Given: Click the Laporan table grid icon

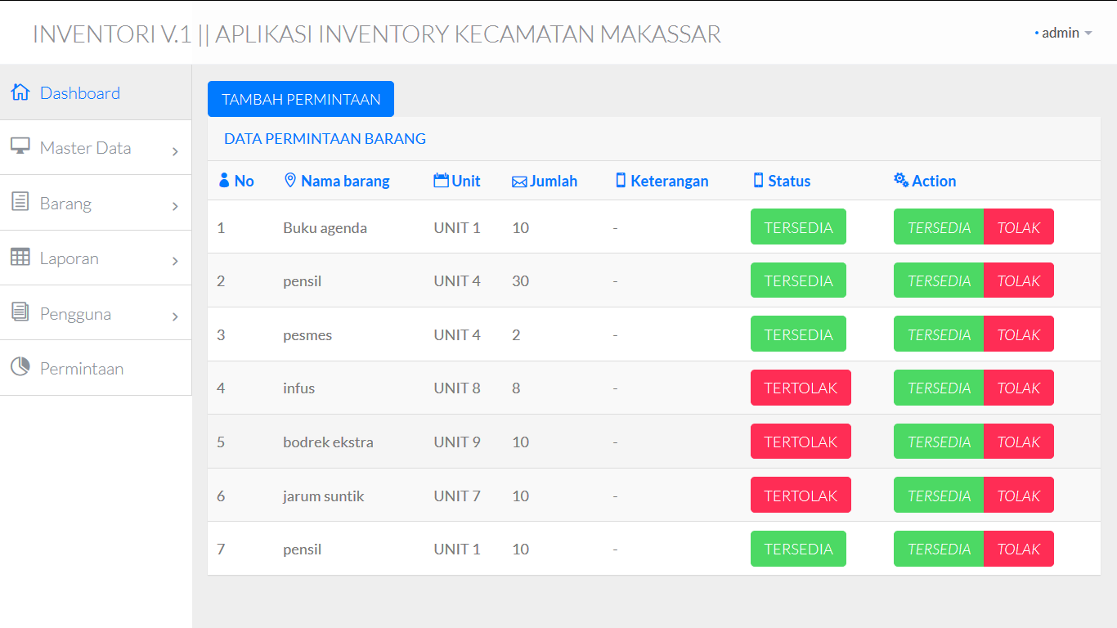Looking at the screenshot, I should pyautogui.click(x=20, y=257).
